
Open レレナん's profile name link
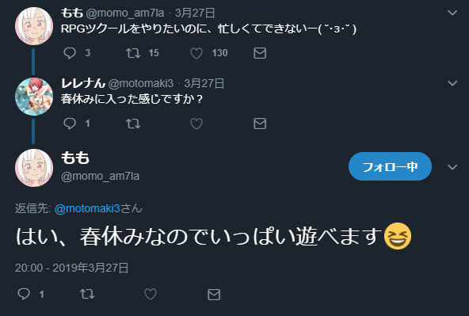click(83, 83)
